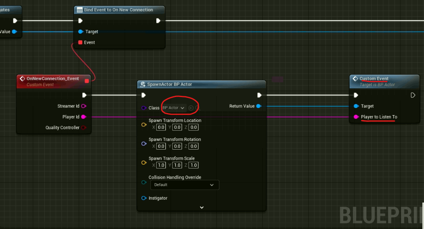Click the blue Value pin on leftmost node
Viewport: 424px width, 229px height.
(15, 32)
